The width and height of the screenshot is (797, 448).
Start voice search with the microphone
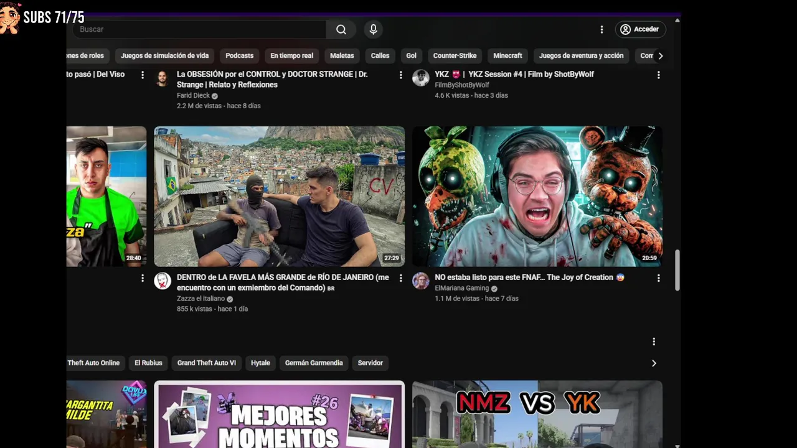373,29
